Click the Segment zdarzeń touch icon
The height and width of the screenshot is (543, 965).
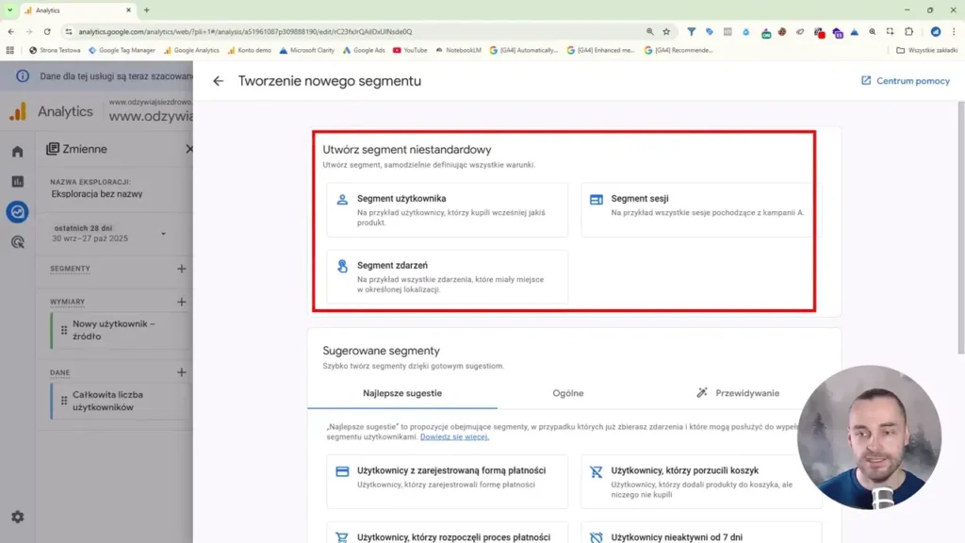click(342, 266)
